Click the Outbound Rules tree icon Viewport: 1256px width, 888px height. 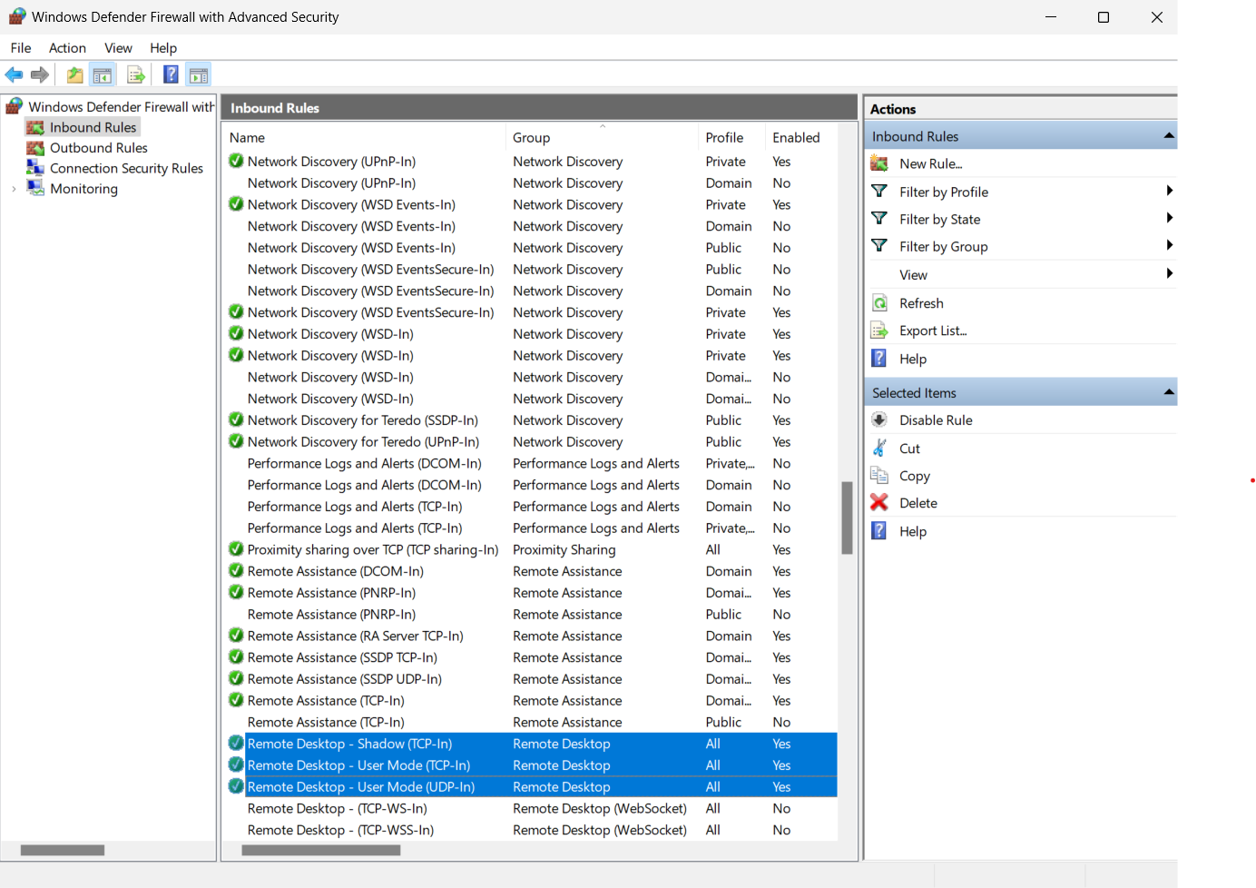[35, 148]
